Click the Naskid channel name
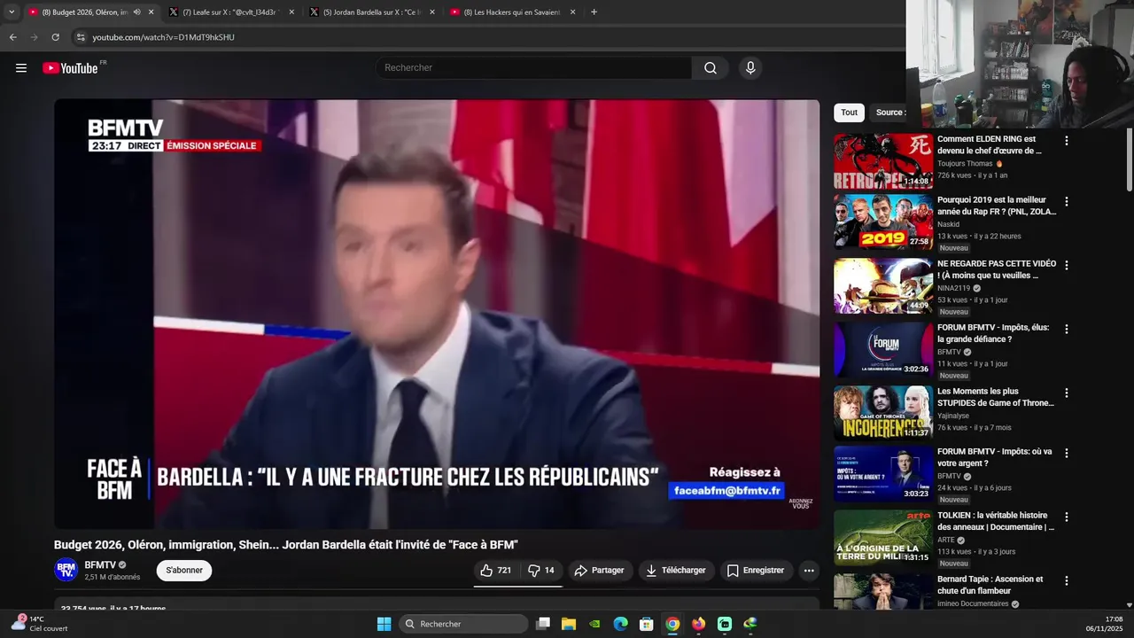 coord(948,224)
